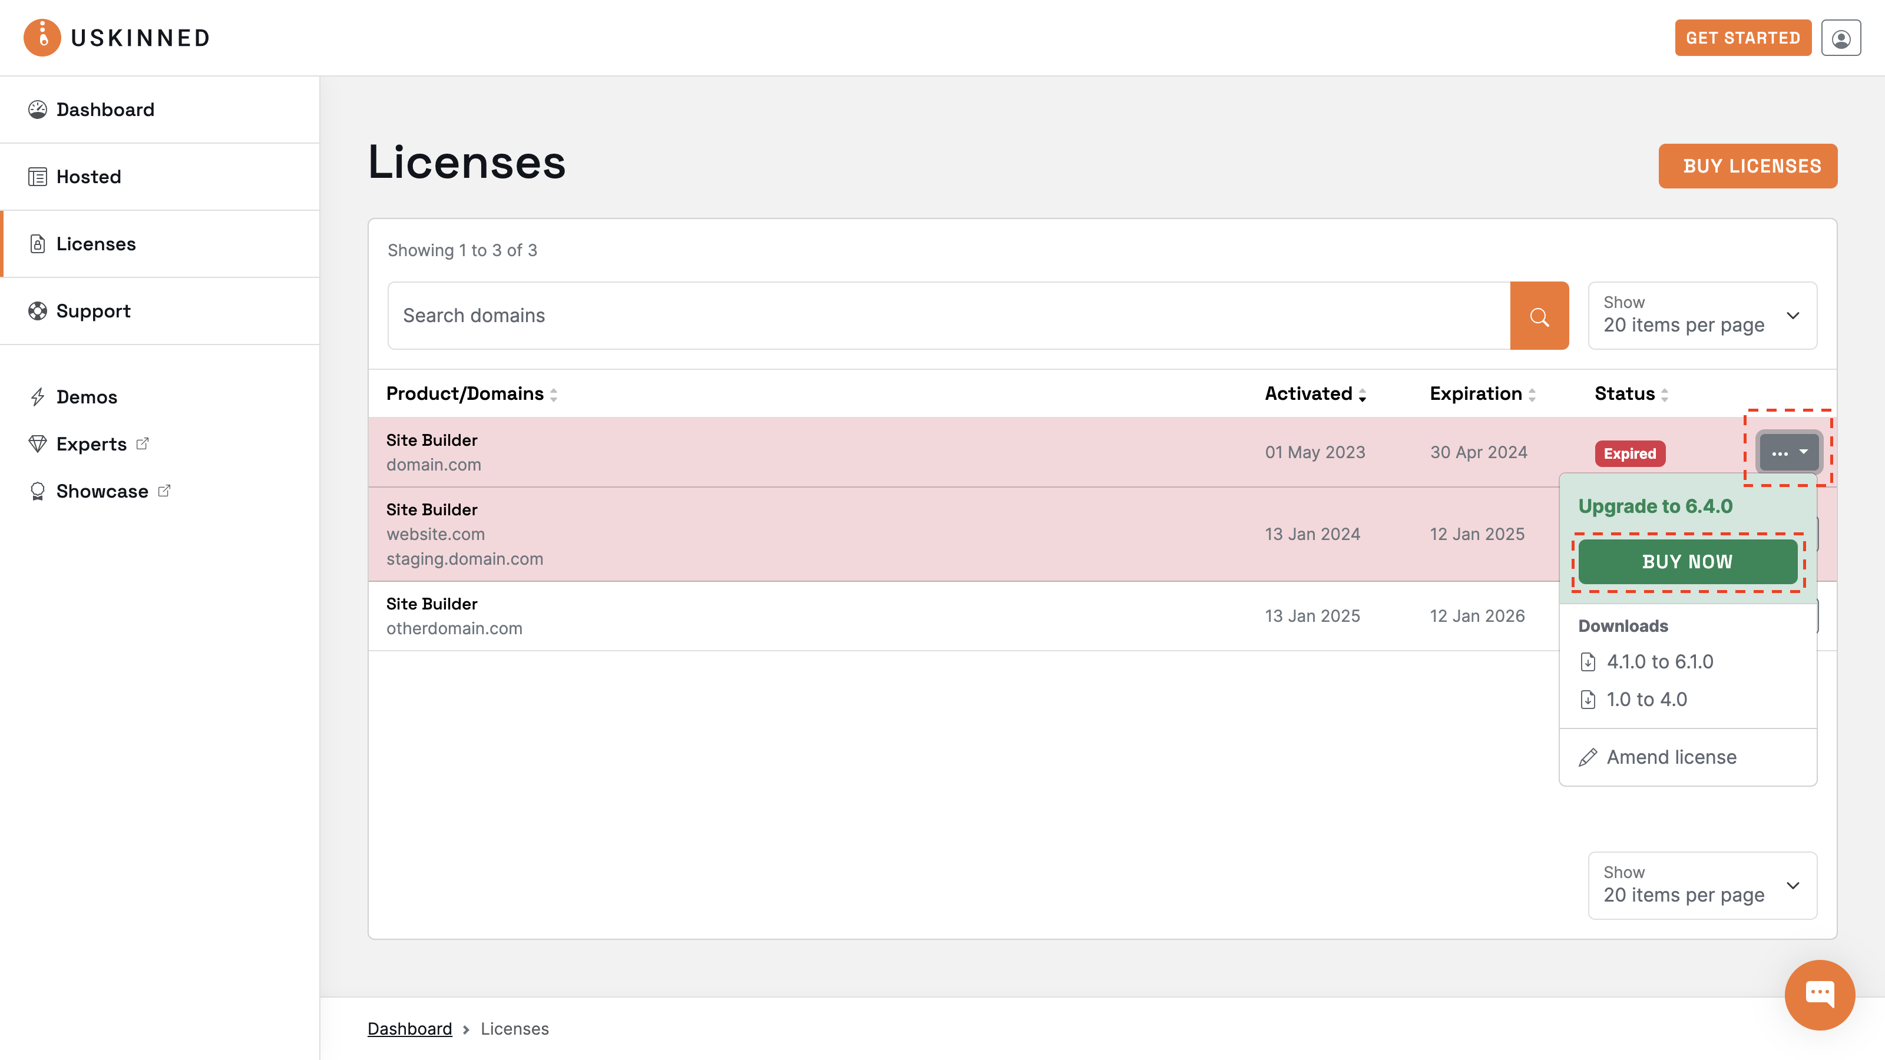Viewport: 1885px width, 1060px height.
Task: Open the live chat bubble widget
Action: coord(1819,994)
